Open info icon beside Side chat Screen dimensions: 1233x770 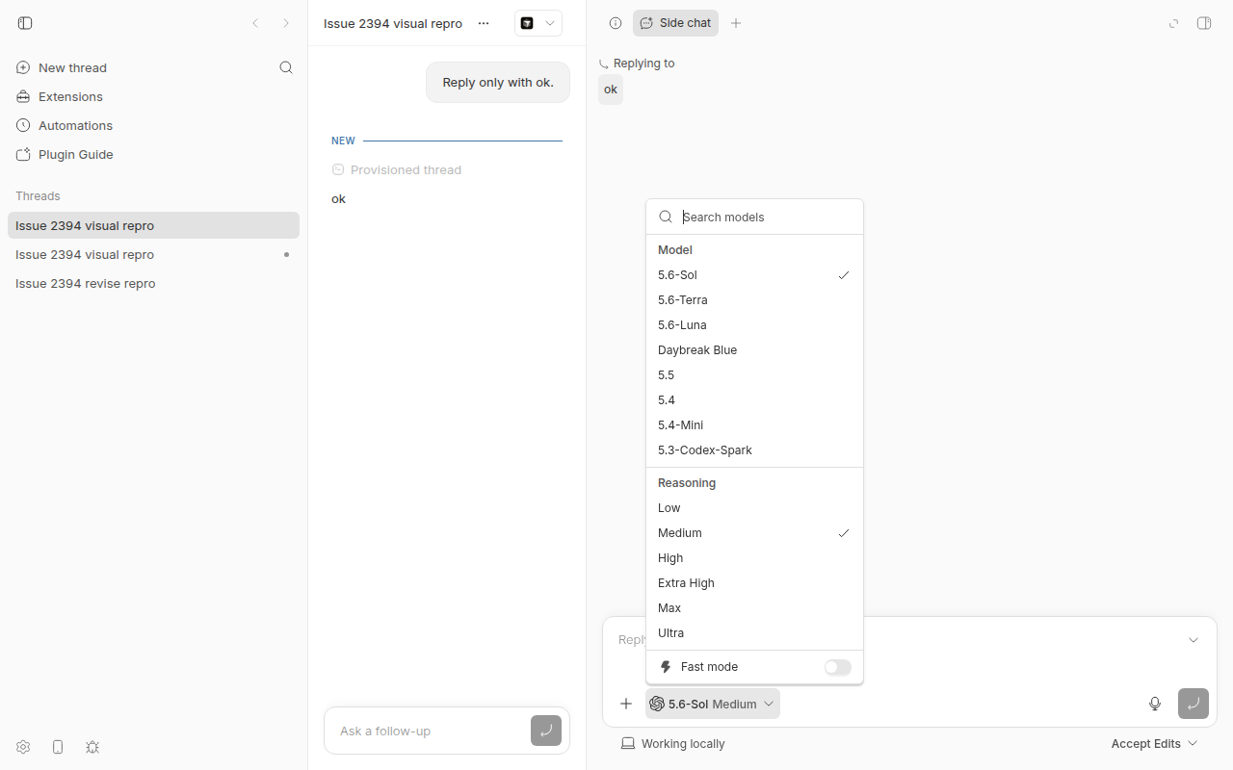pos(616,23)
